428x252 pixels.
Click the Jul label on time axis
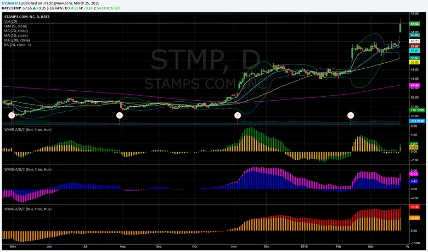pos(85,247)
